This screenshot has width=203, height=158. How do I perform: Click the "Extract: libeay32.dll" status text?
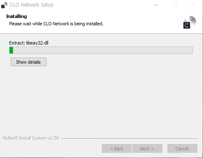coord(29,43)
